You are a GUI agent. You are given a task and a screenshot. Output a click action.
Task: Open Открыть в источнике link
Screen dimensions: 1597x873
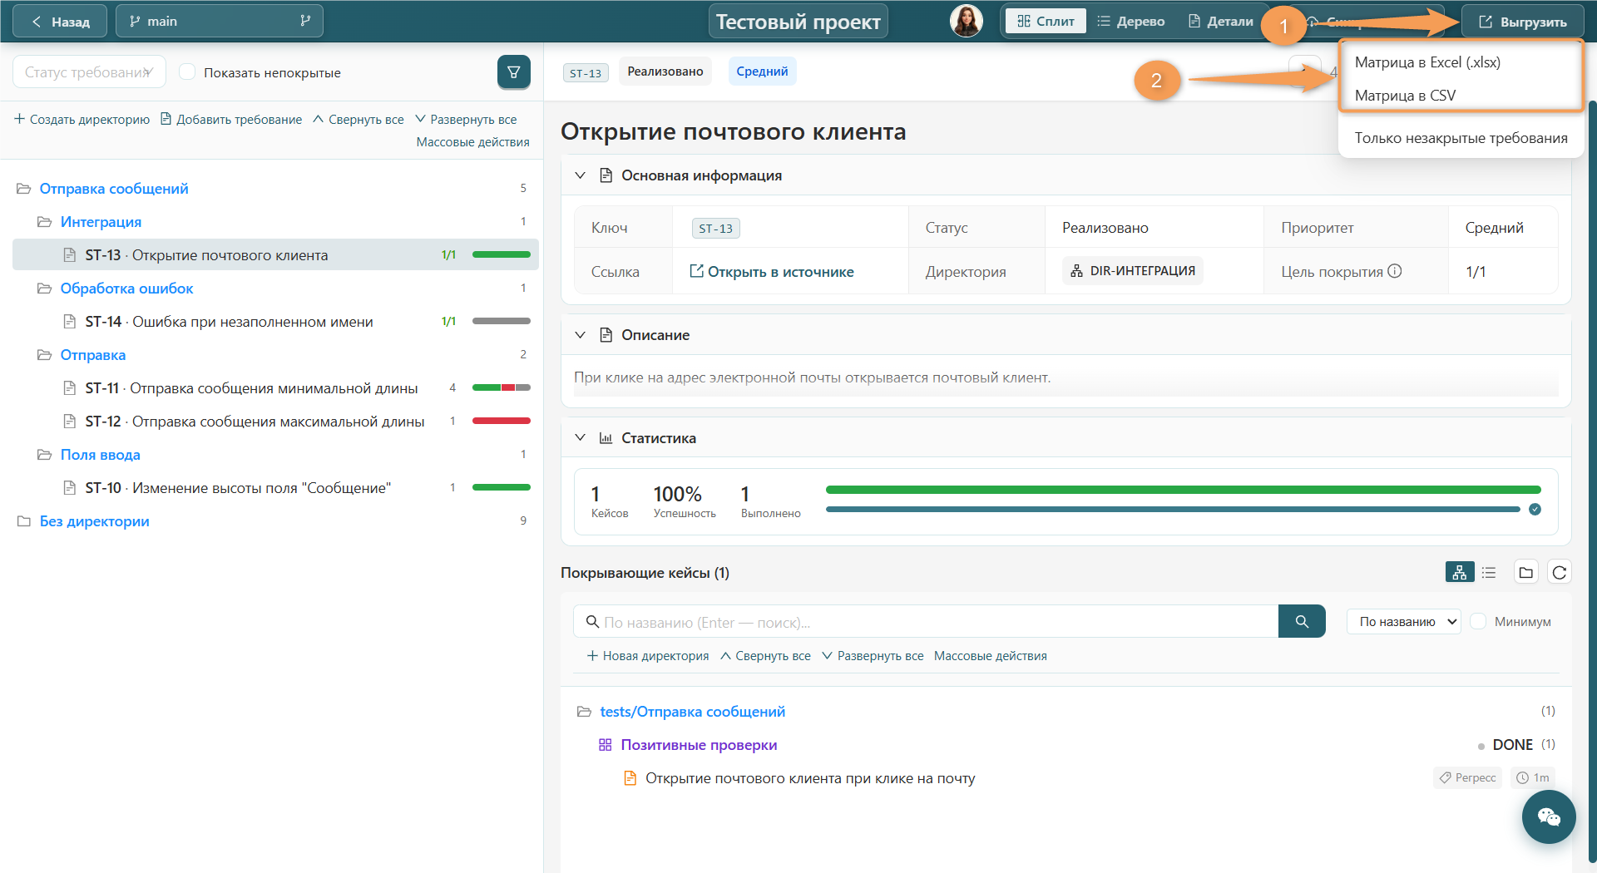772,271
